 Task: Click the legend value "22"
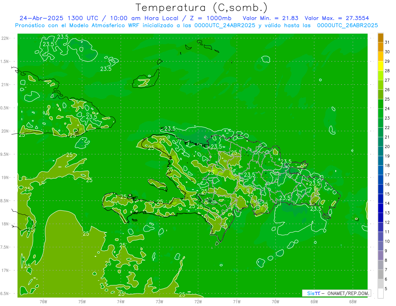[387, 128]
